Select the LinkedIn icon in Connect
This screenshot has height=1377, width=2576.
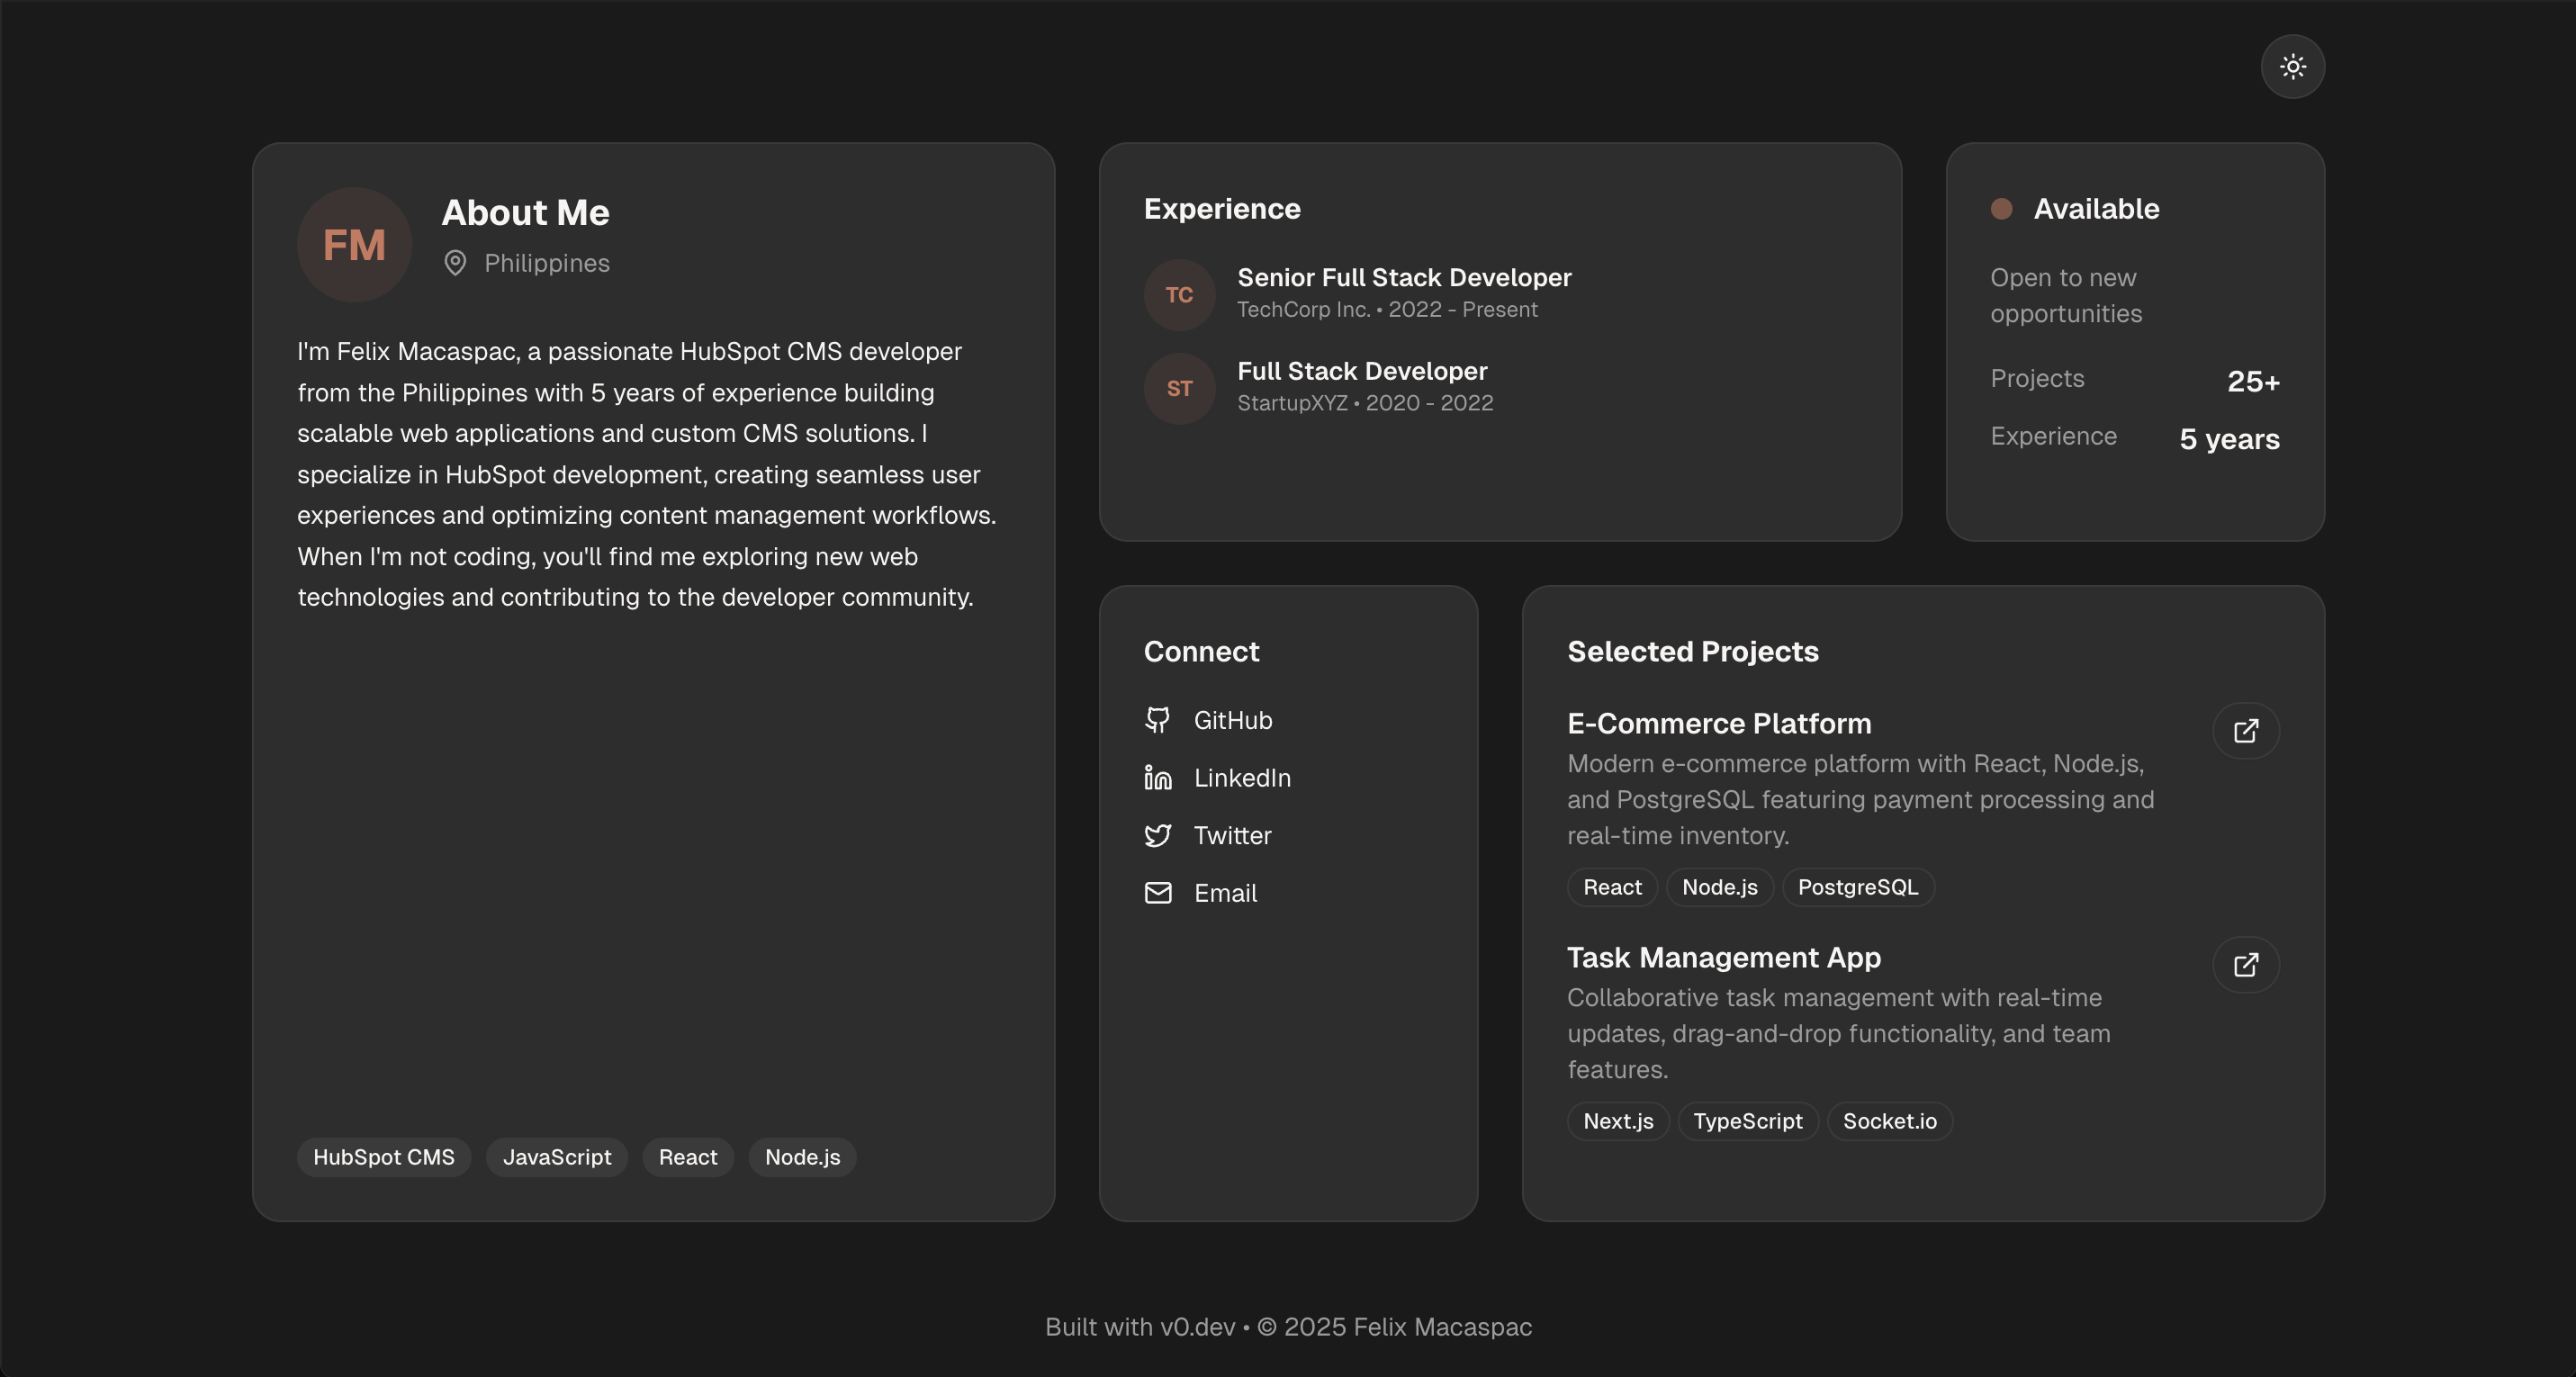click(1158, 777)
